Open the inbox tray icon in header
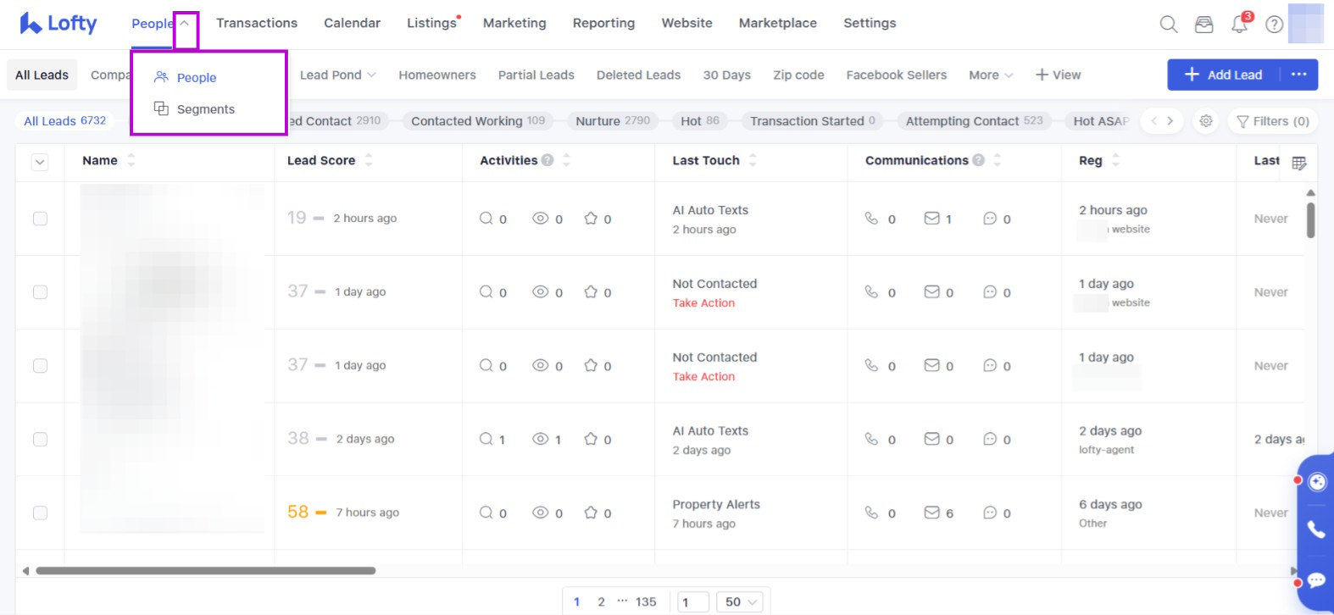Image resolution: width=1334 pixels, height=615 pixels. [x=1203, y=25]
